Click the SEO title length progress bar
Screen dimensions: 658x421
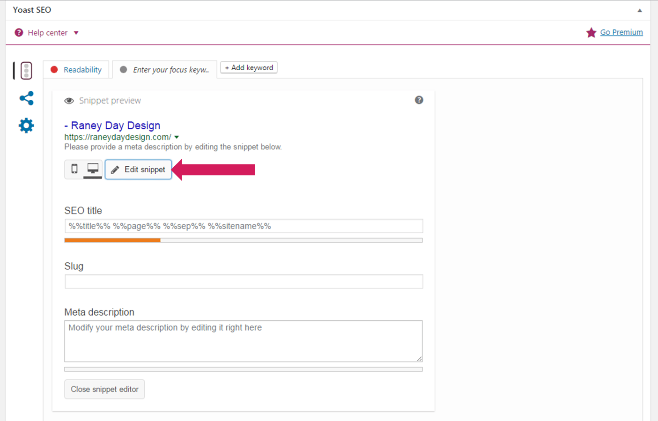pos(244,240)
